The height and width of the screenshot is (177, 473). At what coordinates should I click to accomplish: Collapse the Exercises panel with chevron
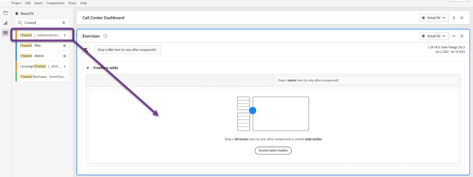(454, 36)
